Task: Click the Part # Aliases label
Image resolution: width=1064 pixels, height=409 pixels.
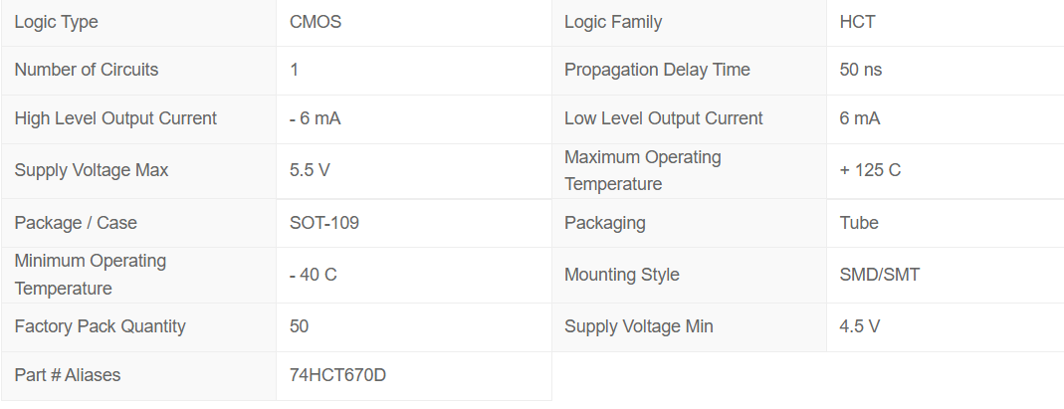Action: pos(67,375)
